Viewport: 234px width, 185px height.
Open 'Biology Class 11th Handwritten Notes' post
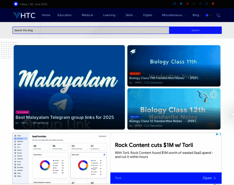point(163,78)
